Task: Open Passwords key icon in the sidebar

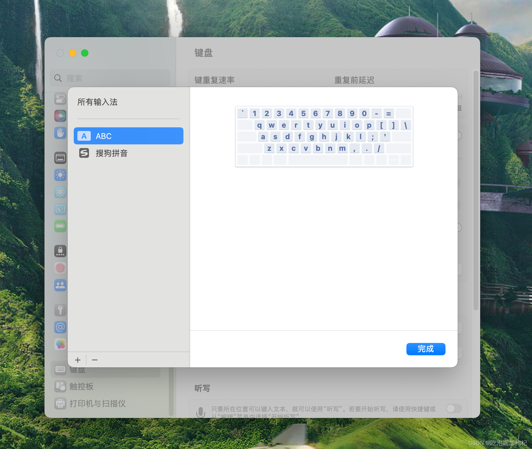Action: coord(60,310)
